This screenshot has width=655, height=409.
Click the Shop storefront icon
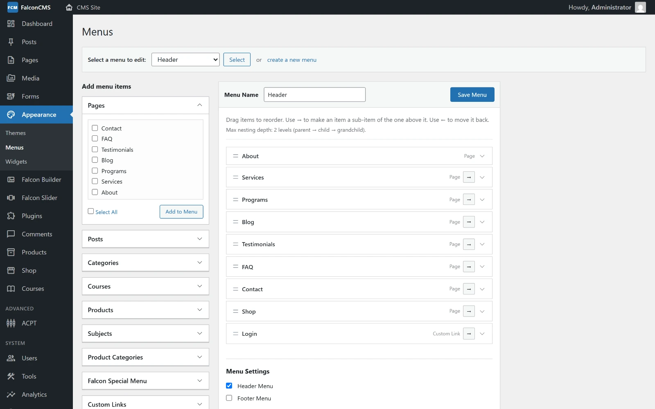click(x=11, y=270)
